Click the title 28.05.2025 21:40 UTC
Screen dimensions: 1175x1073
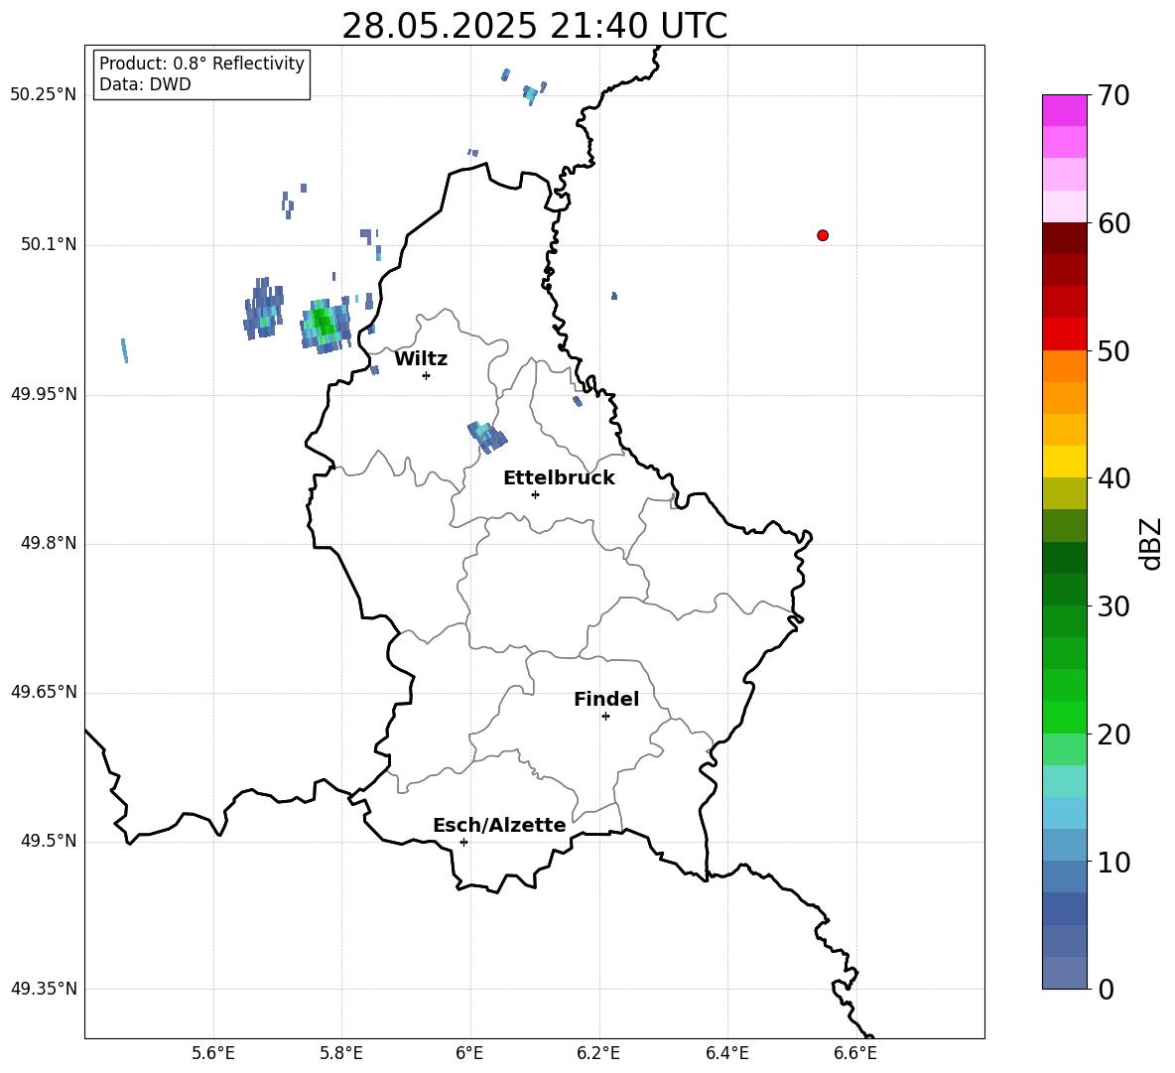point(534,26)
